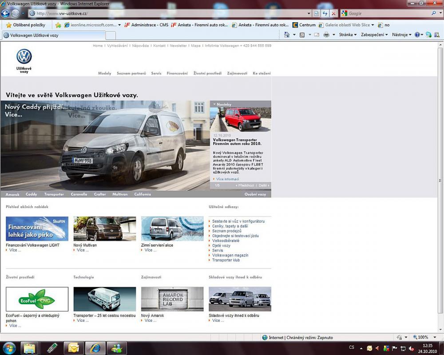The height and width of the screenshot is (355, 444).
Task: Open the Modely navigation menu
Action: pos(104,73)
